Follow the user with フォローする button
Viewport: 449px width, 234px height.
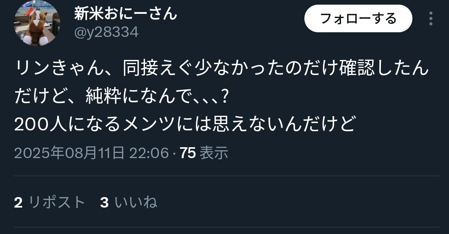click(358, 18)
